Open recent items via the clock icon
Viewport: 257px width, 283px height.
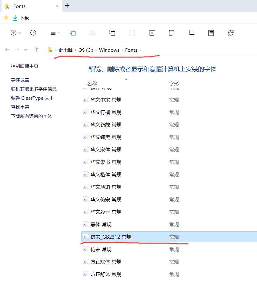(33, 33)
